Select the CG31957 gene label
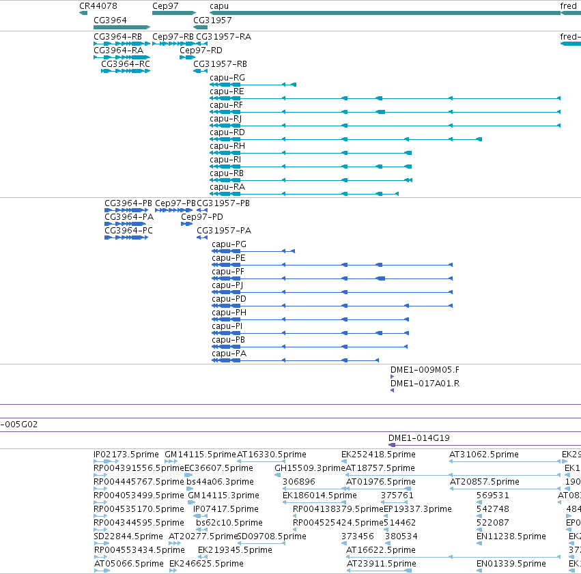This screenshot has height=574, width=581. 213,20
